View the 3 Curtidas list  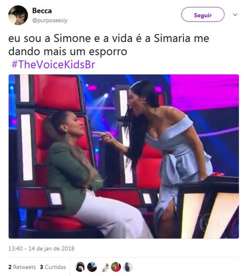53,267
